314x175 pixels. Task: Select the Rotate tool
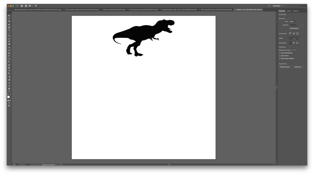(9, 47)
